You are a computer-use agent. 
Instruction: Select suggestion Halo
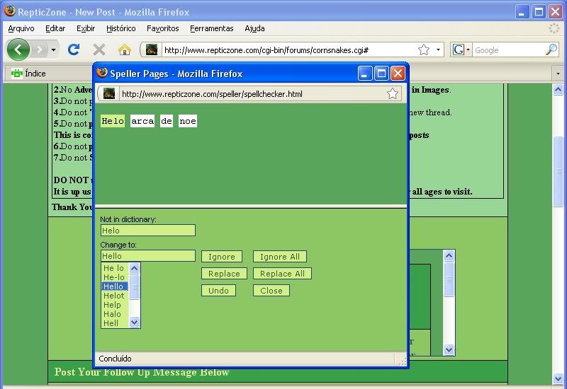pyautogui.click(x=115, y=314)
